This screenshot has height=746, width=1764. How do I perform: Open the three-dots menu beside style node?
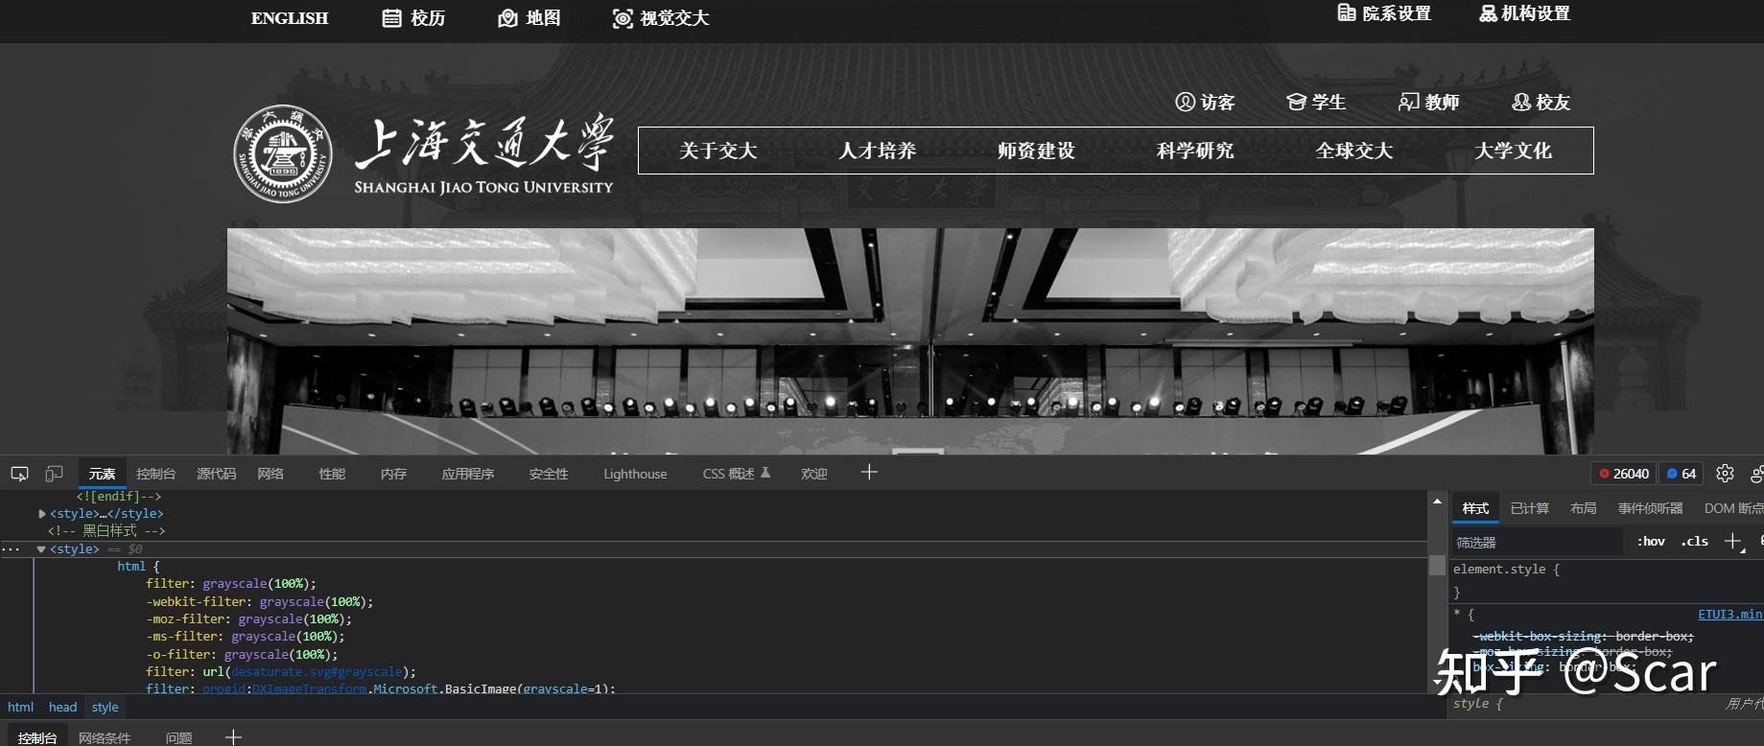(x=11, y=549)
